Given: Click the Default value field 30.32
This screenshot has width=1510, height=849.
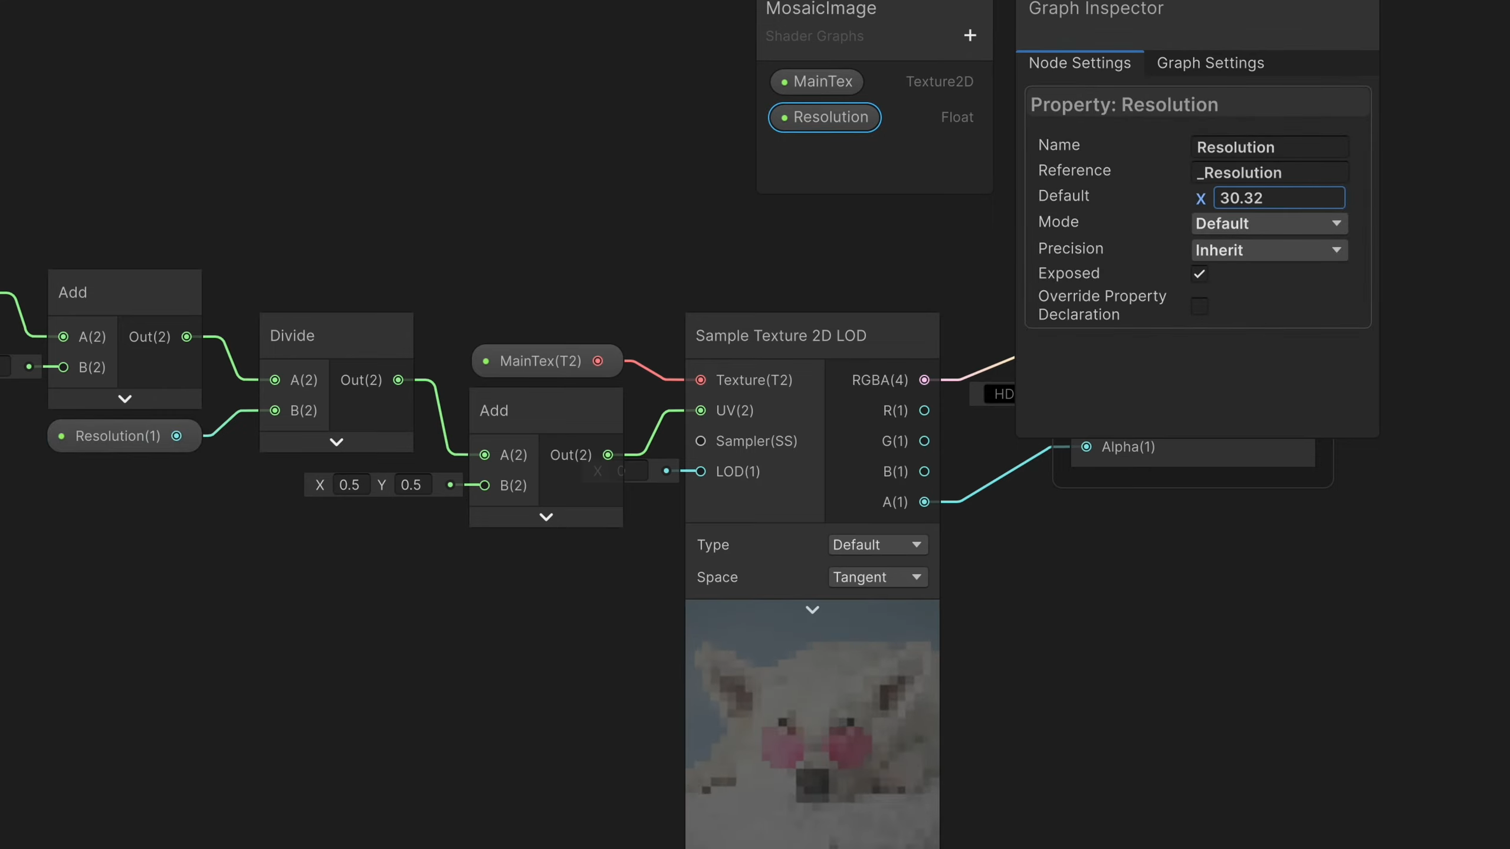Looking at the screenshot, I should coord(1278,198).
